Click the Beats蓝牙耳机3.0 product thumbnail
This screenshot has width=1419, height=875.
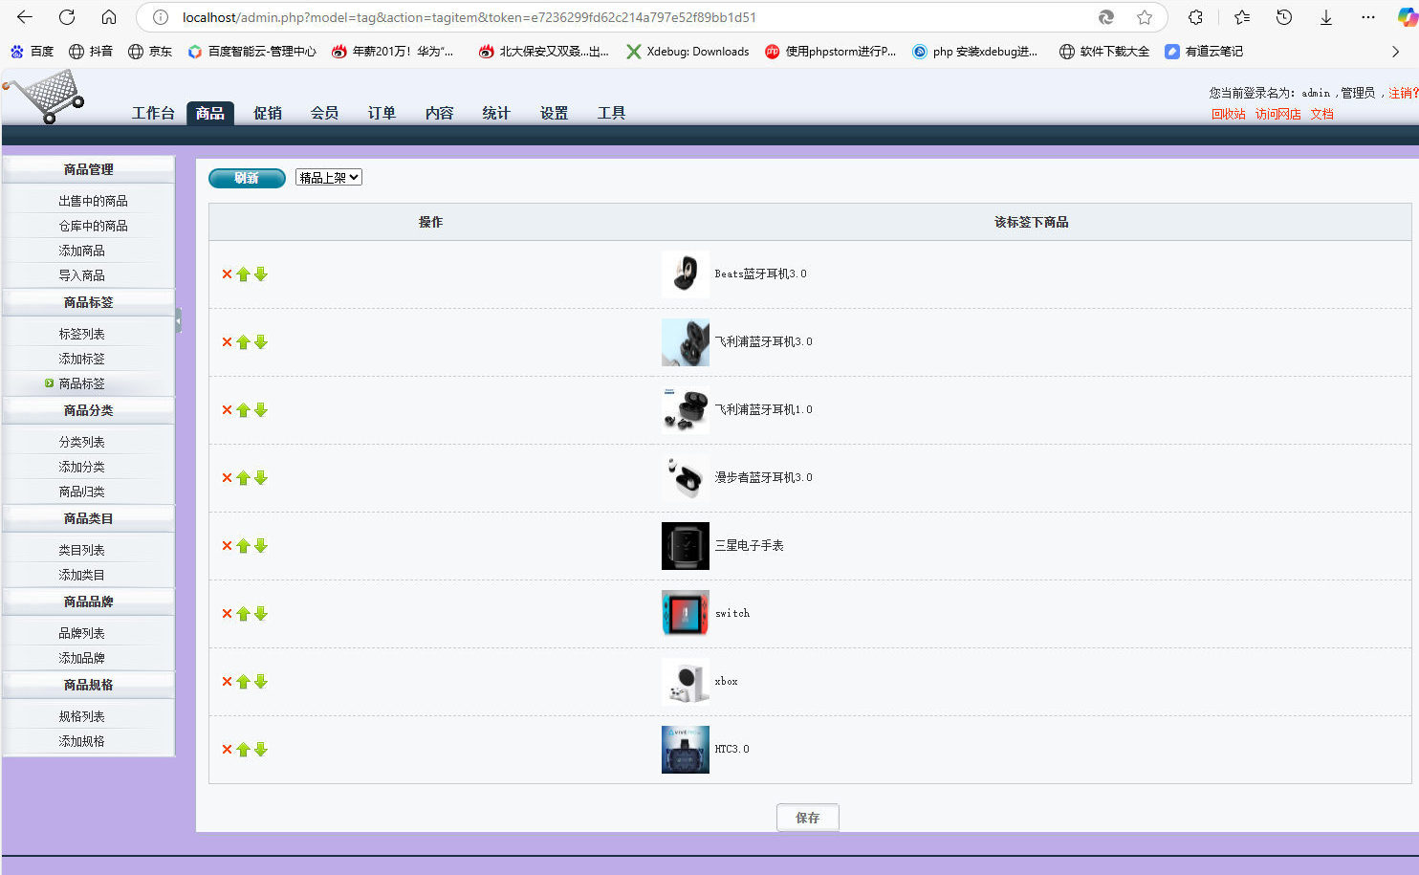tap(686, 274)
